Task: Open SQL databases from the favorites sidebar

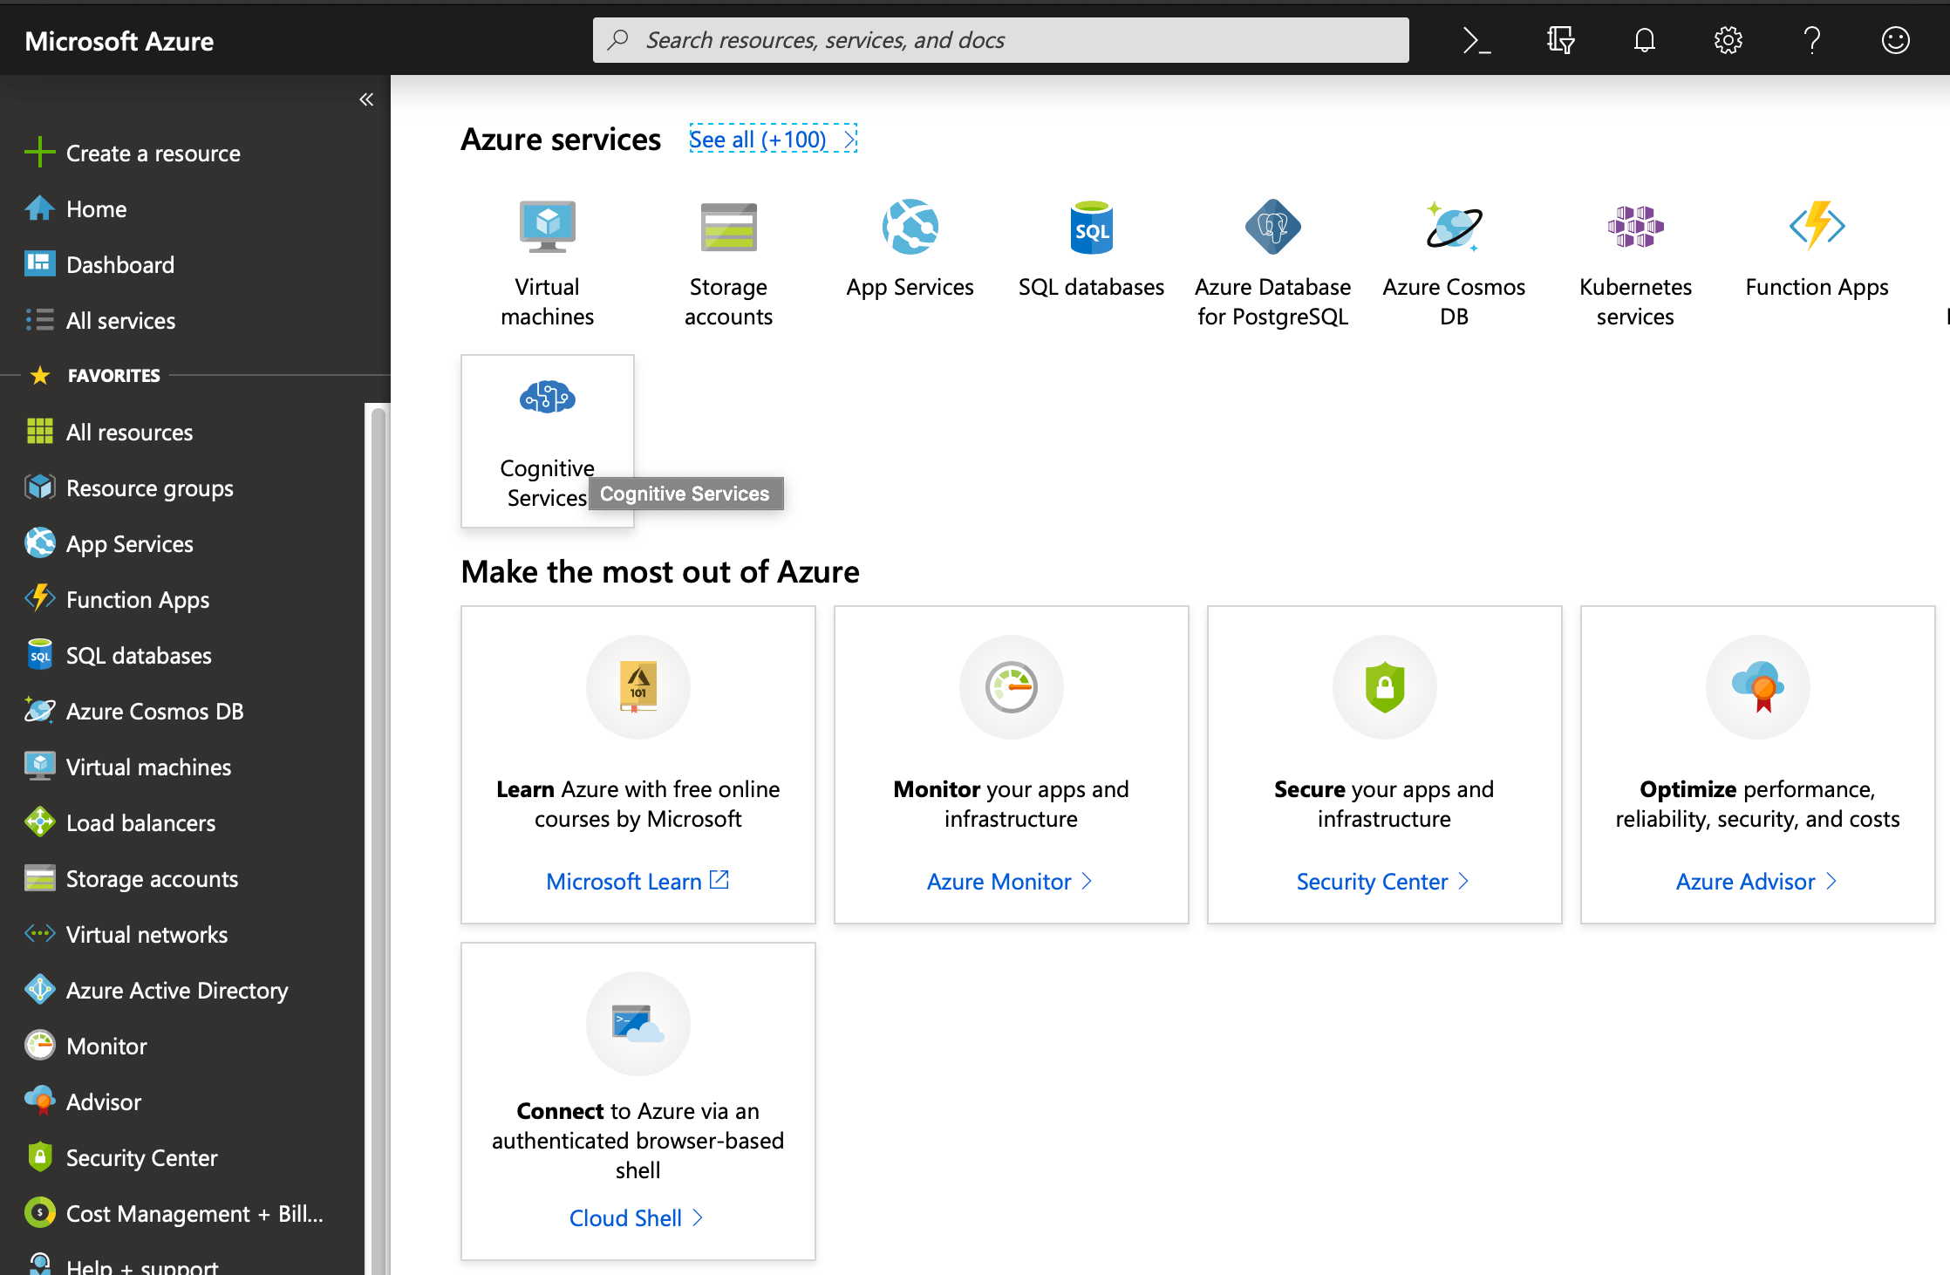Action: [138, 655]
